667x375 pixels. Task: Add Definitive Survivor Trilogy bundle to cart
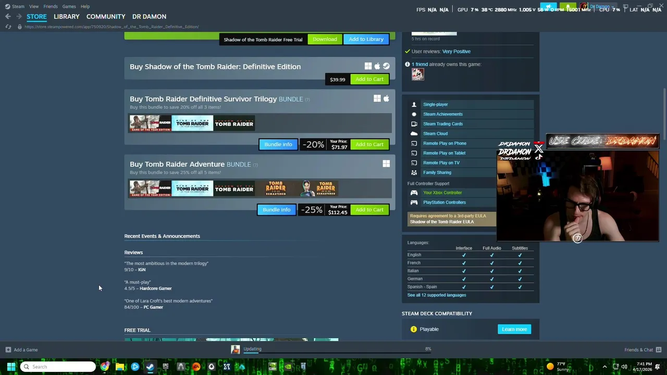(x=369, y=144)
